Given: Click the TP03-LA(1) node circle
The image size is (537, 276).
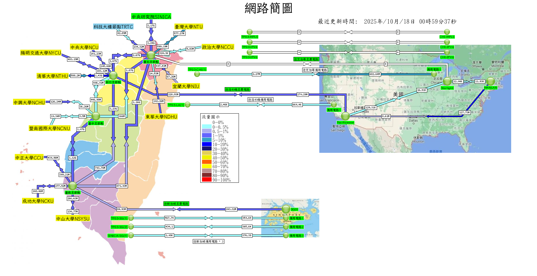Looking at the screenshot, I should pos(188,105).
